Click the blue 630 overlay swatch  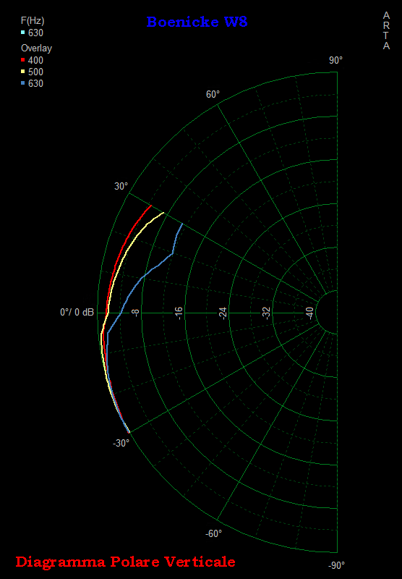pyautogui.click(x=23, y=83)
